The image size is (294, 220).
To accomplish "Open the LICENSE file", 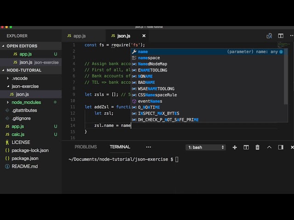I will coord(31,143).
